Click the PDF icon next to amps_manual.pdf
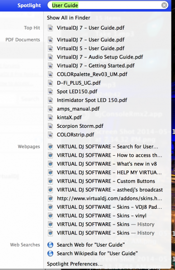Viewport: 175px width, 270px height. (50, 109)
